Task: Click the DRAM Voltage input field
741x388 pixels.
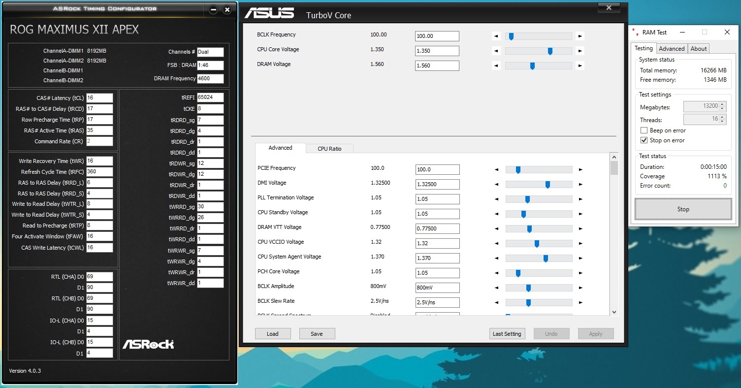Action: 437,65
